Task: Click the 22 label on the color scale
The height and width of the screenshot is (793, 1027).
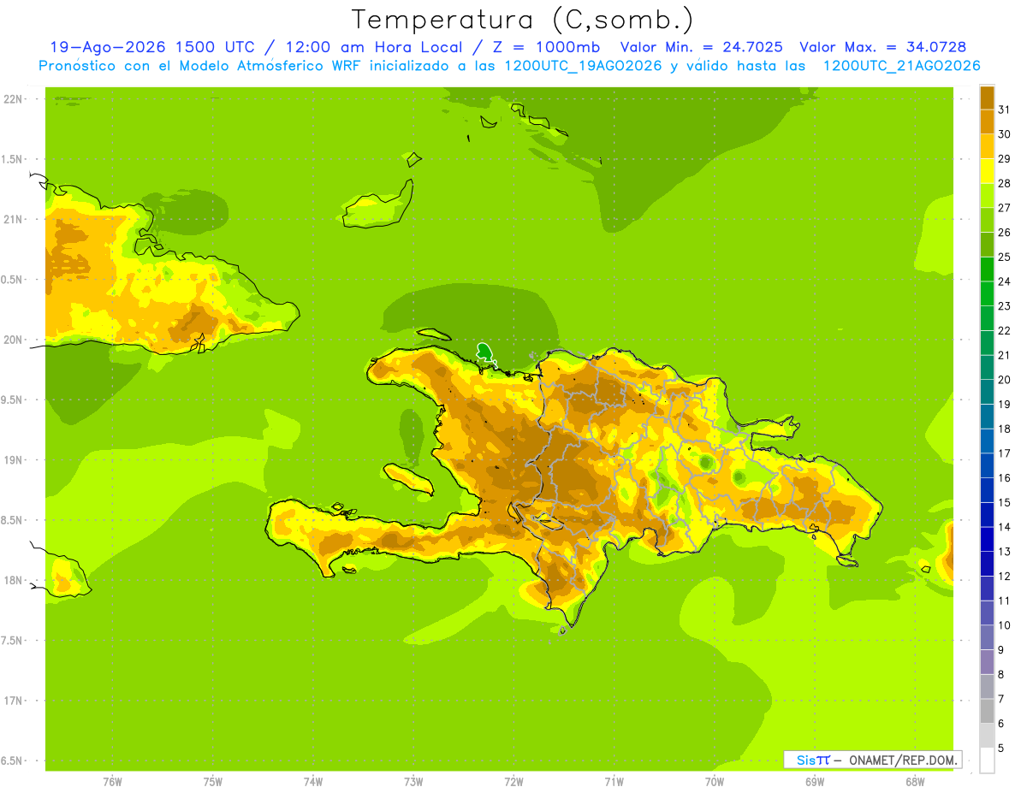Action: [1005, 330]
